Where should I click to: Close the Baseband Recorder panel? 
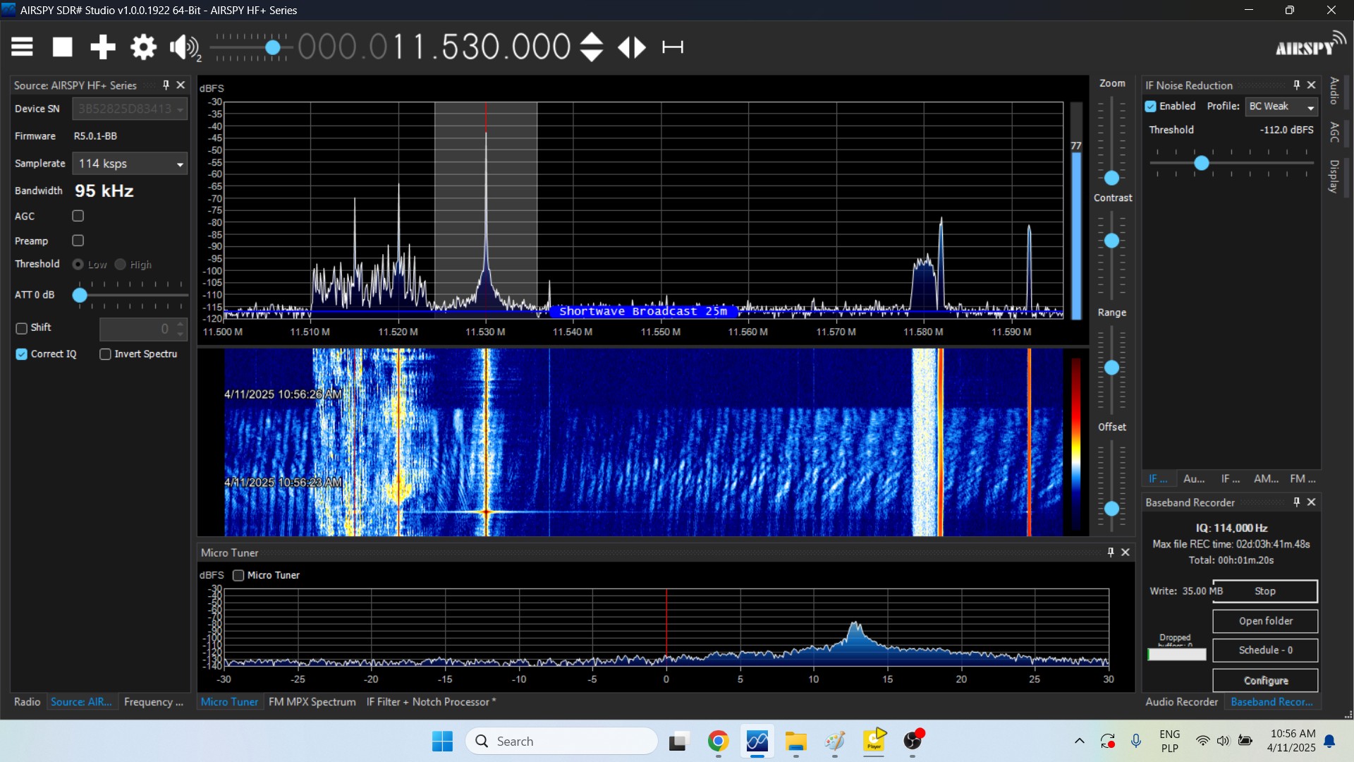tap(1312, 502)
